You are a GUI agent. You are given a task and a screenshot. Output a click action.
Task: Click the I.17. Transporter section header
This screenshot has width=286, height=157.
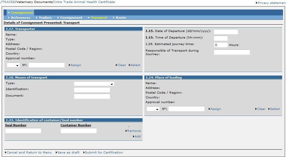tap(73, 29)
